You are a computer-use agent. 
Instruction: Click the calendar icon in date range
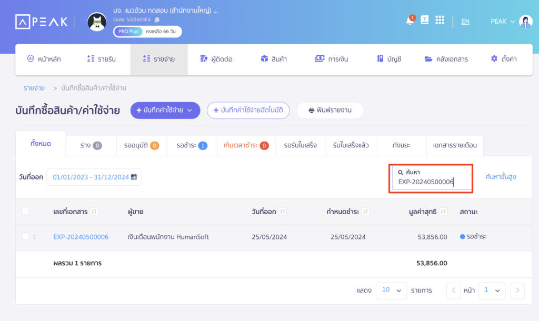tap(134, 177)
